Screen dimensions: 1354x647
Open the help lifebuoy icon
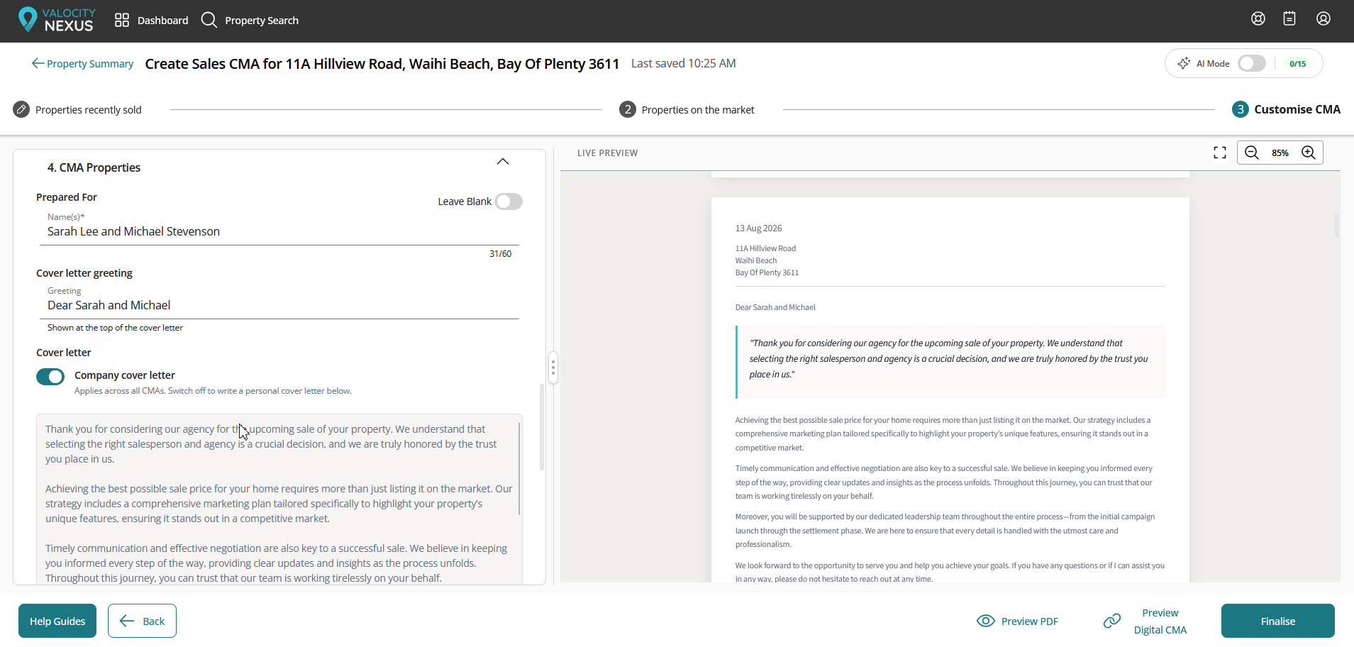(1258, 19)
